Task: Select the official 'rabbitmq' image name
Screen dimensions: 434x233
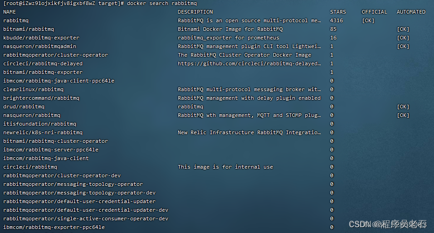Action: [x=16, y=20]
